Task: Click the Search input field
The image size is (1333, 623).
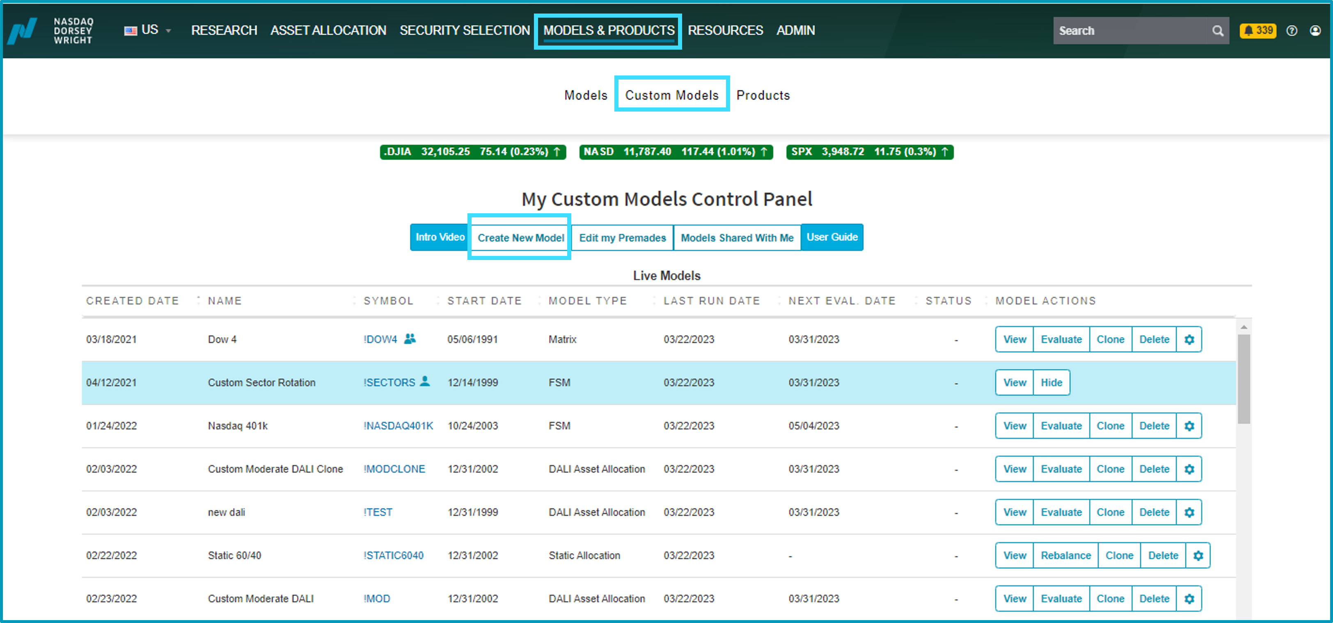Action: (x=1131, y=30)
